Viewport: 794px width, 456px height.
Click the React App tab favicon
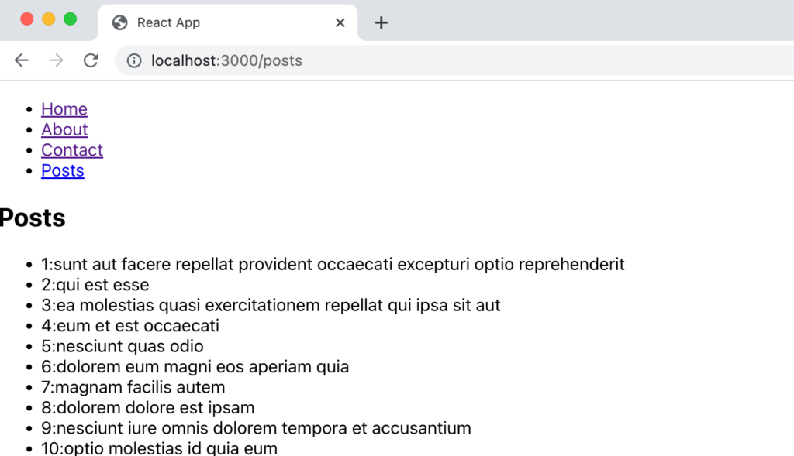pyautogui.click(x=119, y=22)
